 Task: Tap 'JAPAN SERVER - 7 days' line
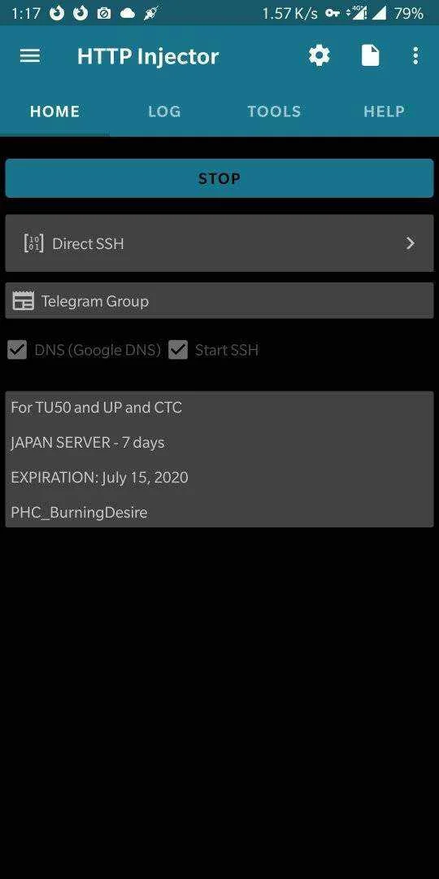88,442
